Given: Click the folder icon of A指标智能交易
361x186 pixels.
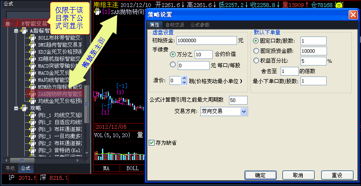Looking at the screenshot, I should pyautogui.click(x=23, y=31).
